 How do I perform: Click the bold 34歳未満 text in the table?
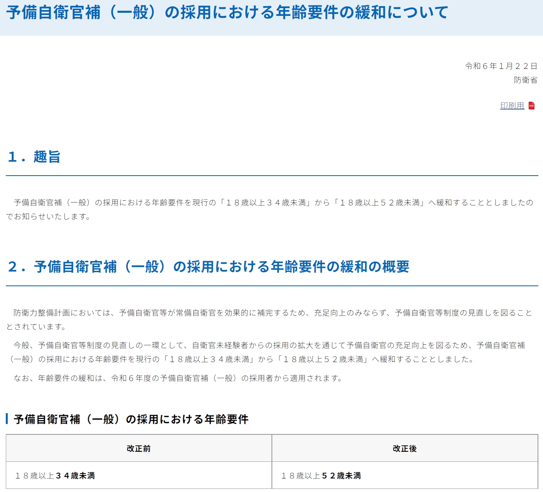[x=76, y=476]
